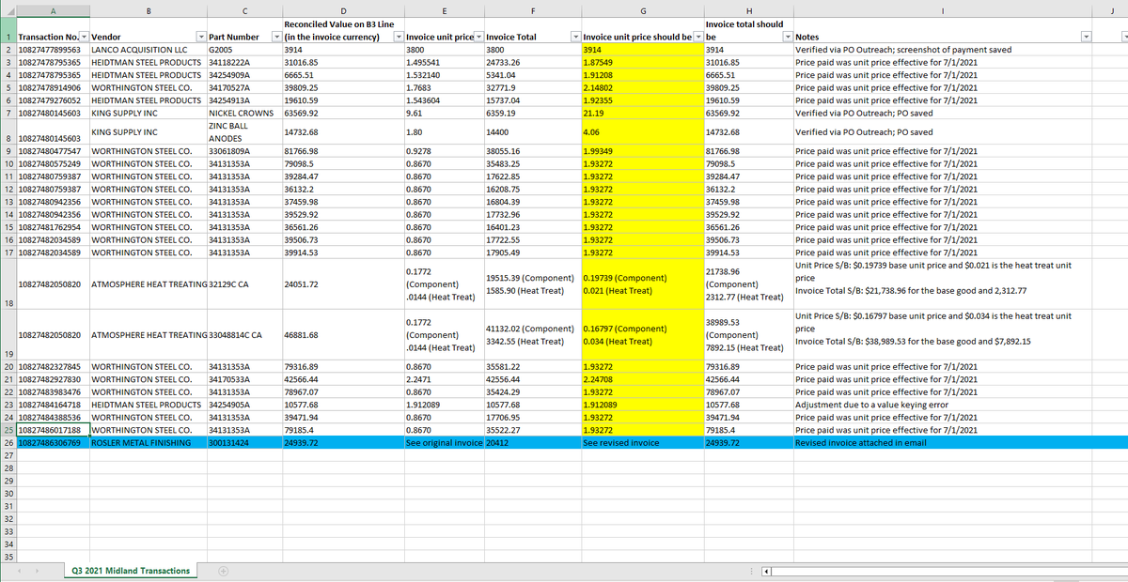
Task: Select the Adjustment due to a value keying error note
Action: (x=944, y=405)
